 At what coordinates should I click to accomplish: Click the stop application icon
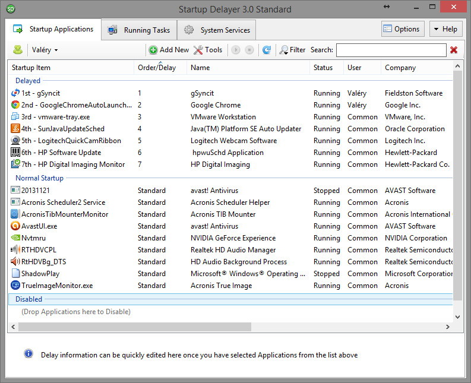249,50
